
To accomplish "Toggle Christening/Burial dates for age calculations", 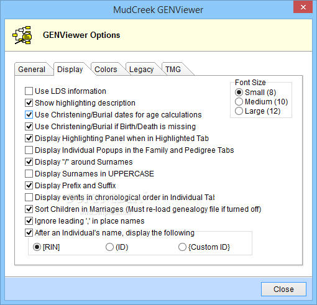I will pyautogui.click(x=29, y=115).
